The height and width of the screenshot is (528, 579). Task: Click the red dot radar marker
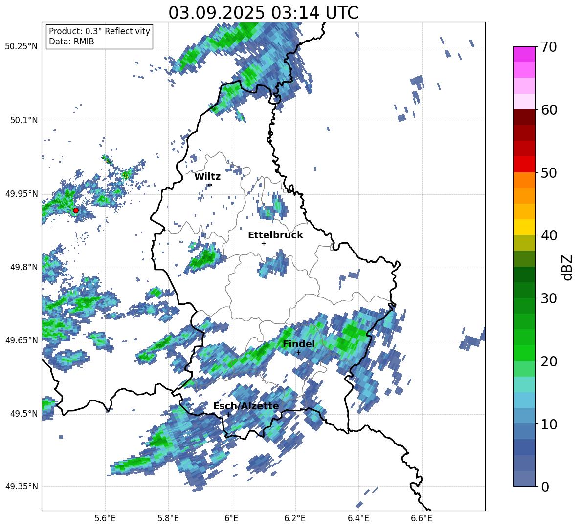pyautogui.click(x=76, y=211)
